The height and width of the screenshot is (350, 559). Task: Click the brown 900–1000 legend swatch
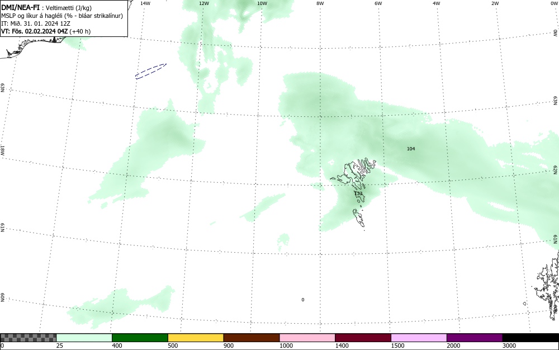point(252,338)
